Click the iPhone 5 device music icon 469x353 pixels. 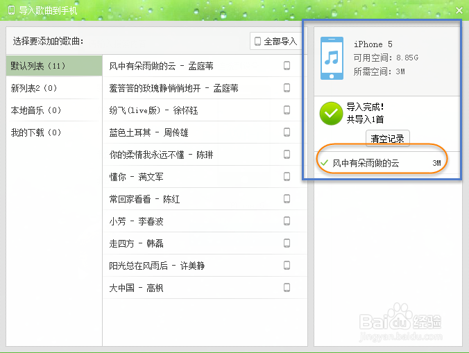(332, 58)
